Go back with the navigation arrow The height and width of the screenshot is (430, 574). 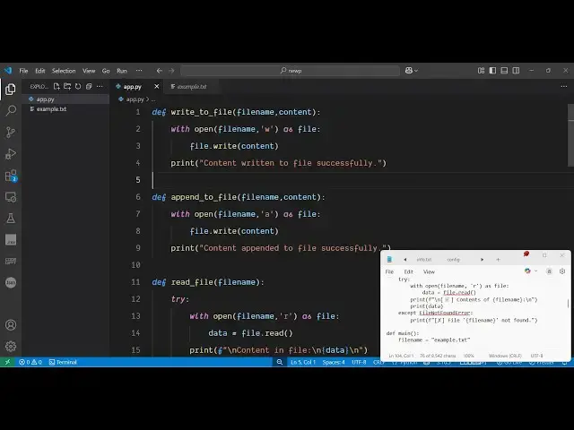160,71
